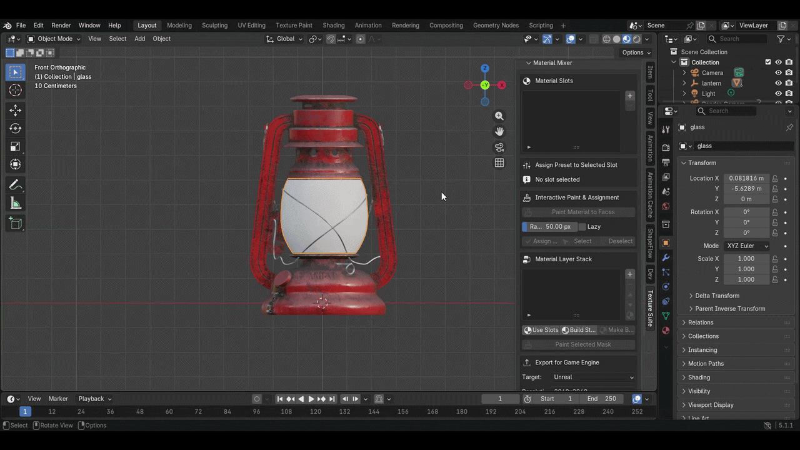
Task: Toggle the Light eye visibility icon
Action: [x=779, y=94]
